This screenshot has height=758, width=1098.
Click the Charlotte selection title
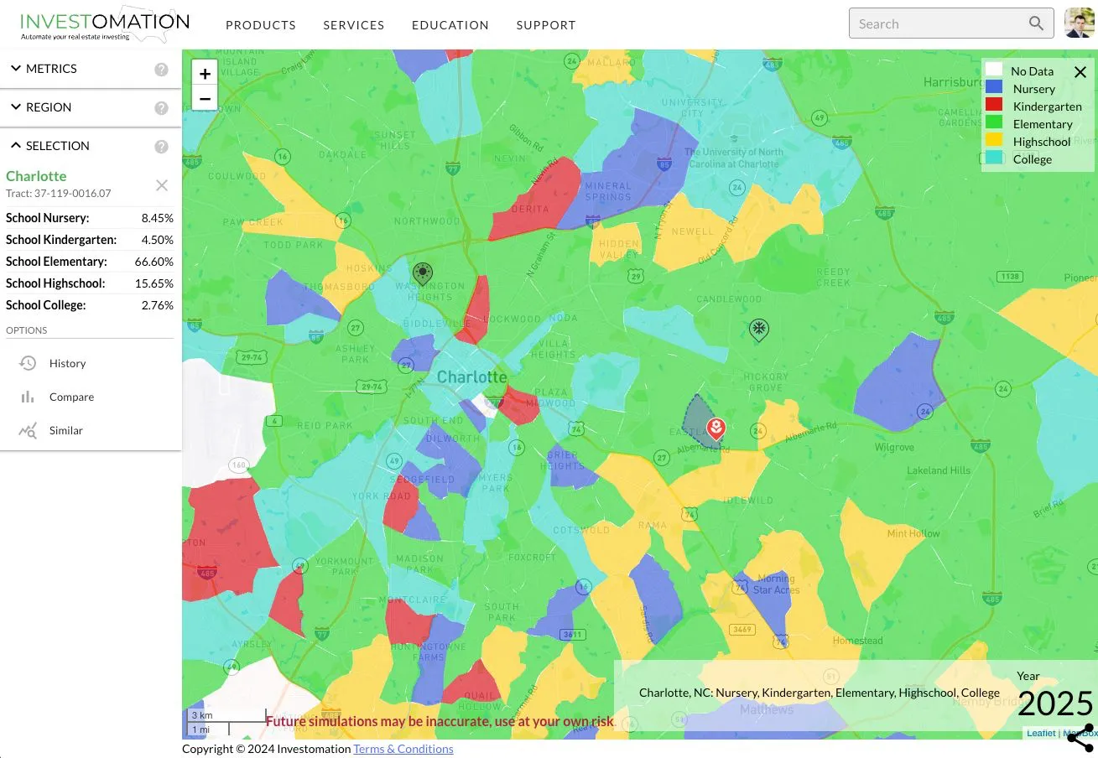36,176
